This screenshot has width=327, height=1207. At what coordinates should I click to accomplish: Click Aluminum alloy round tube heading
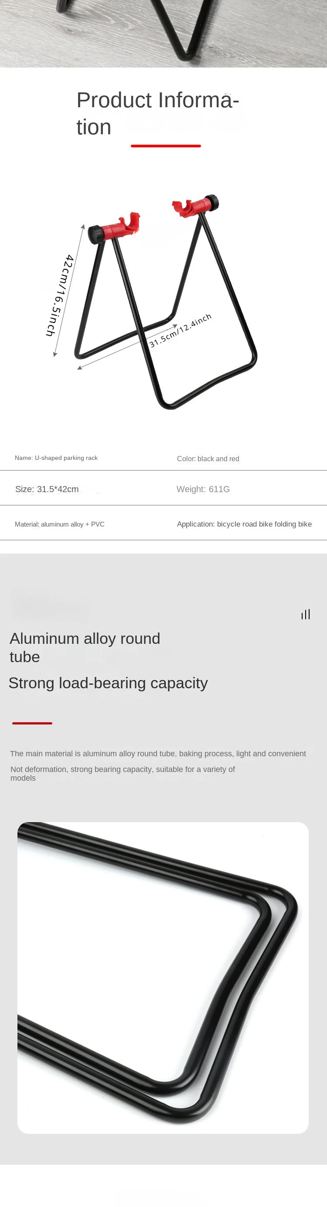(85, 648)
